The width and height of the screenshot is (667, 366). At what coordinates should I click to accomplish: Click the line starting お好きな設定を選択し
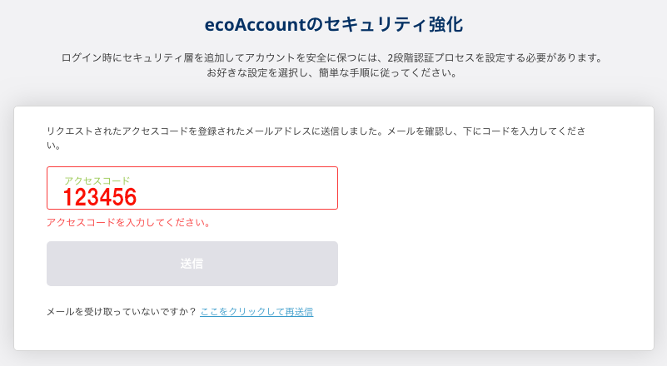pyautogui.click(x=331, y=72)
